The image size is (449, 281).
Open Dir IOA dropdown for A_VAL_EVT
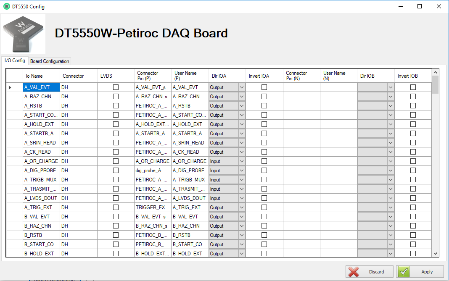tap(242, 87)
